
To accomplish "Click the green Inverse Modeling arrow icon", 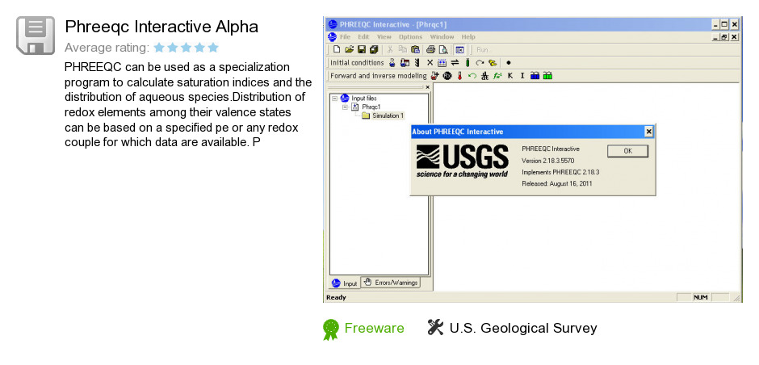I will point(472,76).
